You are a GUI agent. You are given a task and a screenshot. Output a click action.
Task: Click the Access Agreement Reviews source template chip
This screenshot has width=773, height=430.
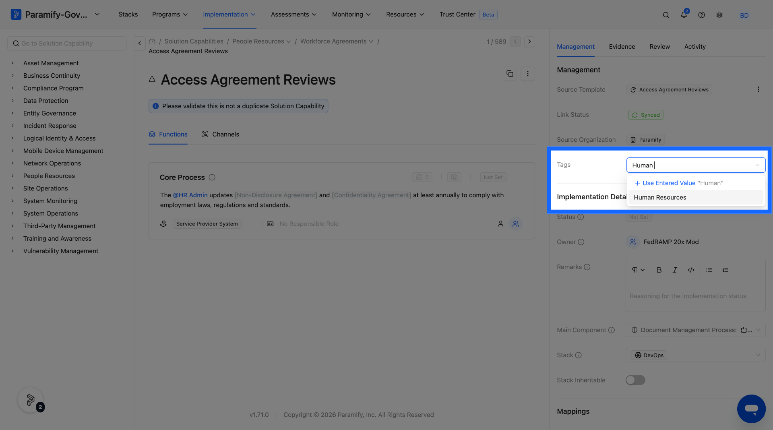(x=669, y=90)
